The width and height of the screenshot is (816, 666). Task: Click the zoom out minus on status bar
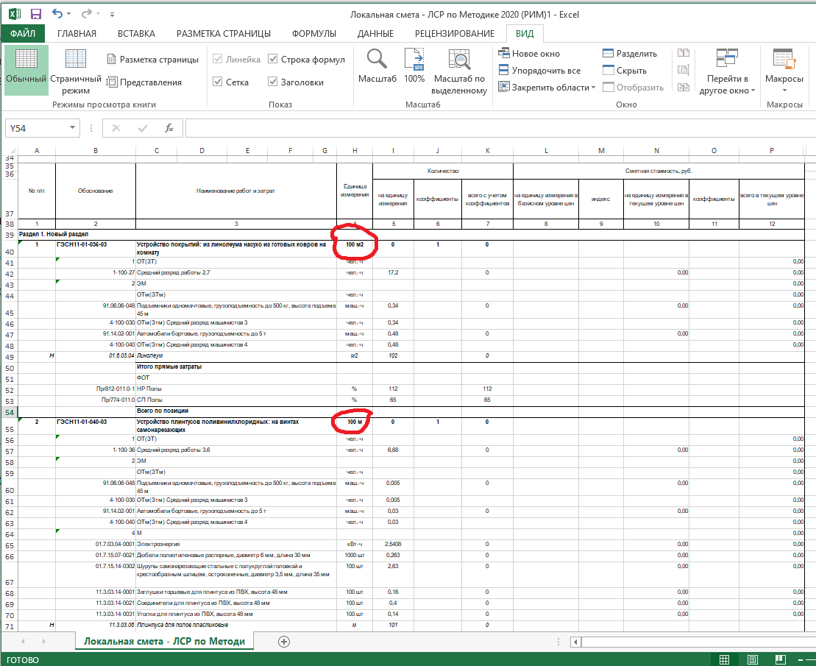801,660
